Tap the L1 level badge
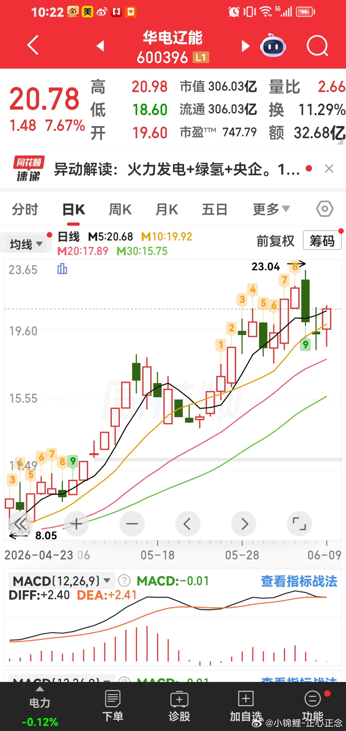Screen dimensions: 346x731 click(201, 57)
